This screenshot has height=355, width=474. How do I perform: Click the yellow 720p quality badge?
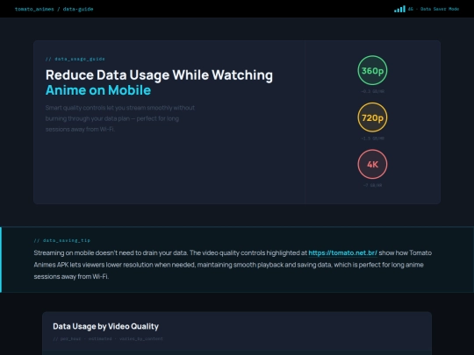[372, 117]
